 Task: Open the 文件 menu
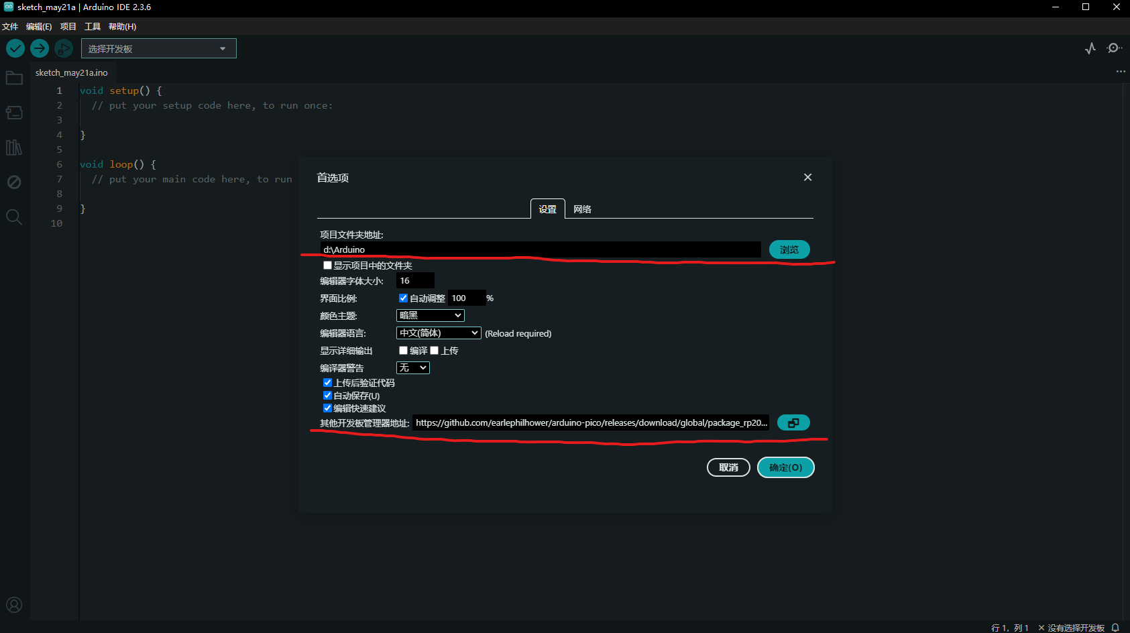click(x=10, y=26)
